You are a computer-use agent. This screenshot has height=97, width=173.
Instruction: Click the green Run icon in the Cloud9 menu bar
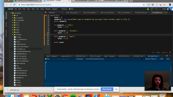[70, 9]
